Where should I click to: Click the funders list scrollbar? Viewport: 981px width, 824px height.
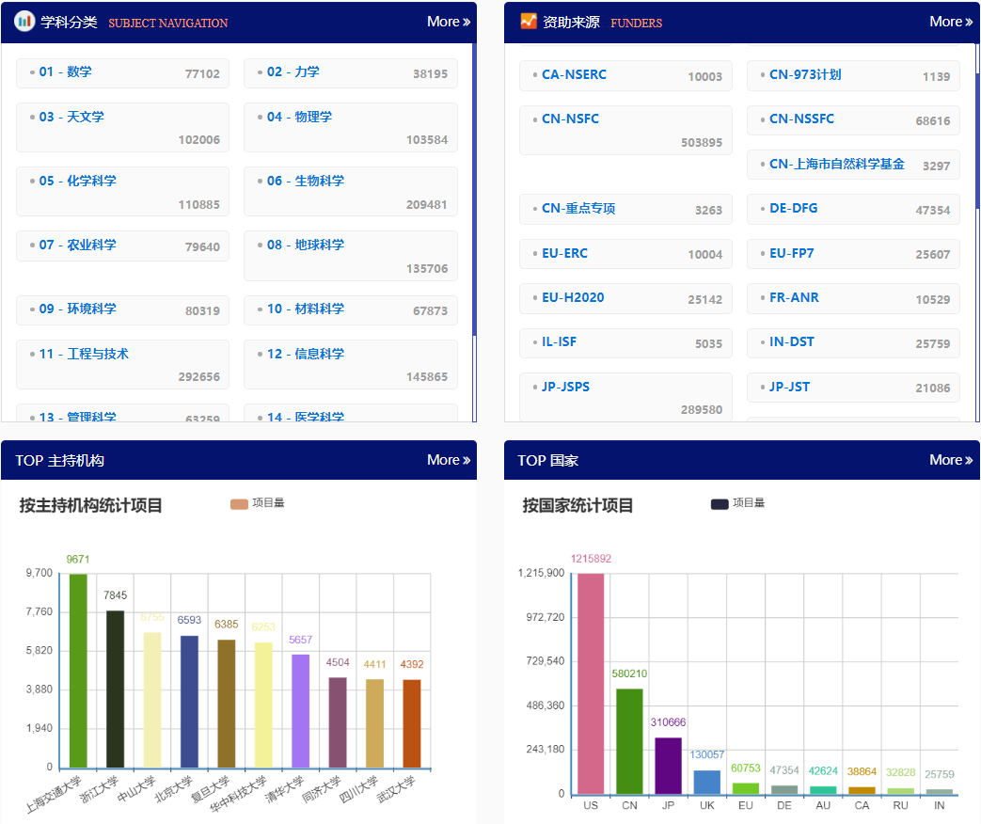click(x=977, y=141)
